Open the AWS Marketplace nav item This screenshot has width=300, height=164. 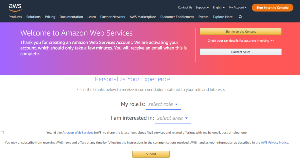tap(143, 17)
